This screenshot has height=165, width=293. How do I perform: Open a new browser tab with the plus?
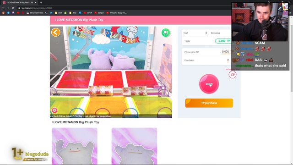click(x=41, y=3)
